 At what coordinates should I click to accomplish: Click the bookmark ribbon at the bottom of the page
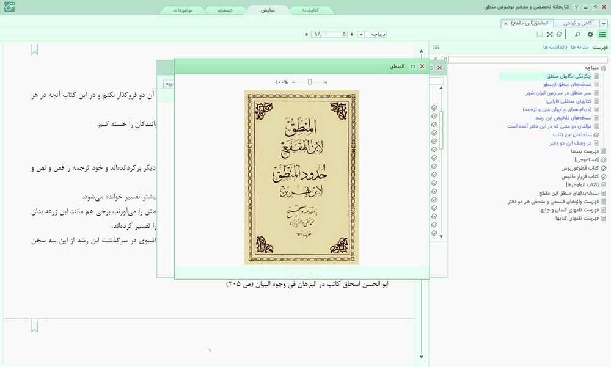34,325
